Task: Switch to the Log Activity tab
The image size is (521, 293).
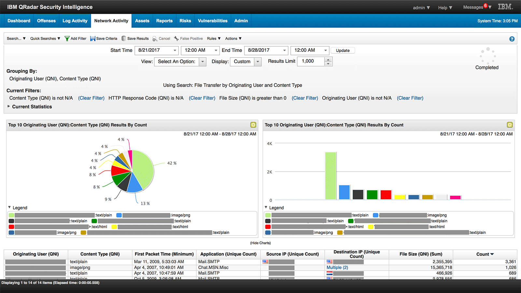Action: [75, 21]
